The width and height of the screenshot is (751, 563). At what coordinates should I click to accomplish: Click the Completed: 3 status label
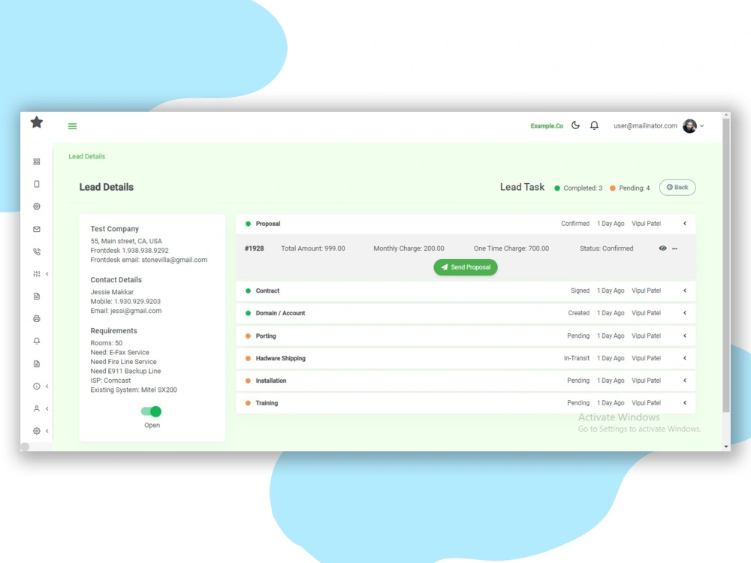click(x=583, y=188)
